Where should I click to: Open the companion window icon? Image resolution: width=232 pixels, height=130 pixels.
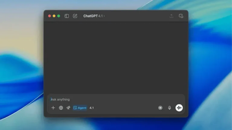[181, 16]
